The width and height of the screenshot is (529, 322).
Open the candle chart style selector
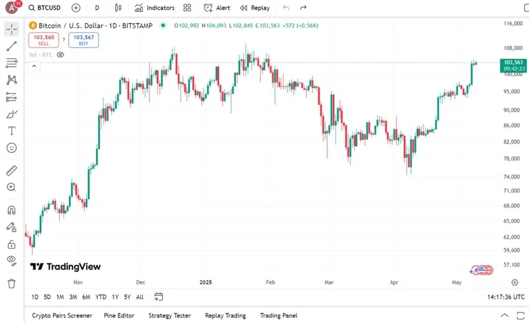click(118, 8)
